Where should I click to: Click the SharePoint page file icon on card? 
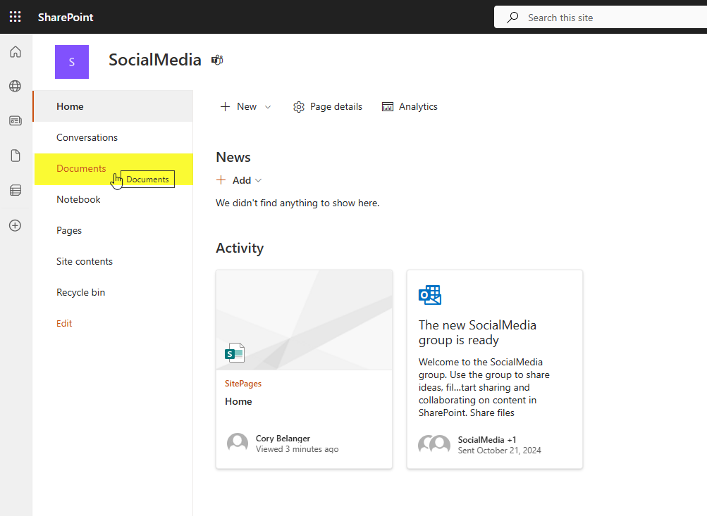235,353
